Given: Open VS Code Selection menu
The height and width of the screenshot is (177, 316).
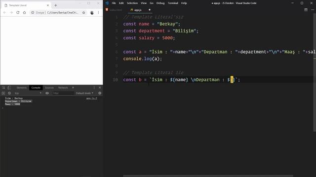Looking at the screenshot, I should [x=132, y=3].
